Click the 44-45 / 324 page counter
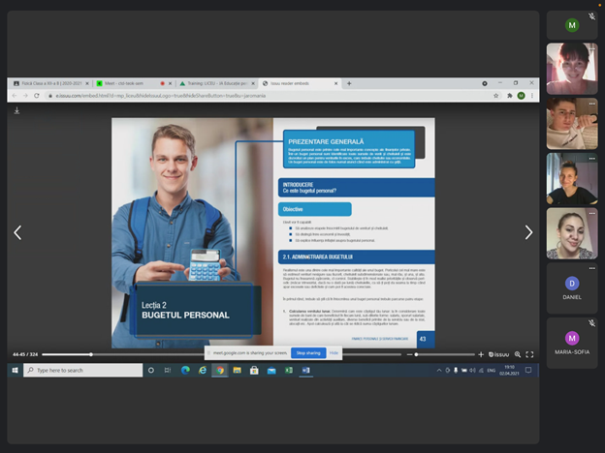 click(x=25, y=354)
